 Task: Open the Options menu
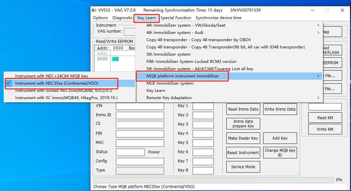coord(100,18)
